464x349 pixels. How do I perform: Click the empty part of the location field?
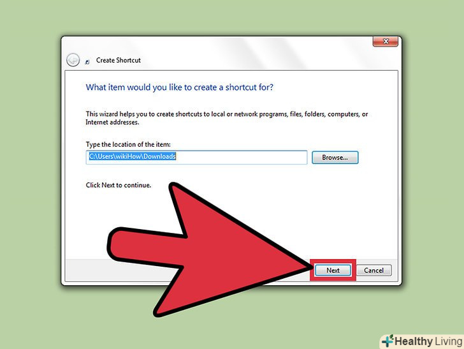241,158
